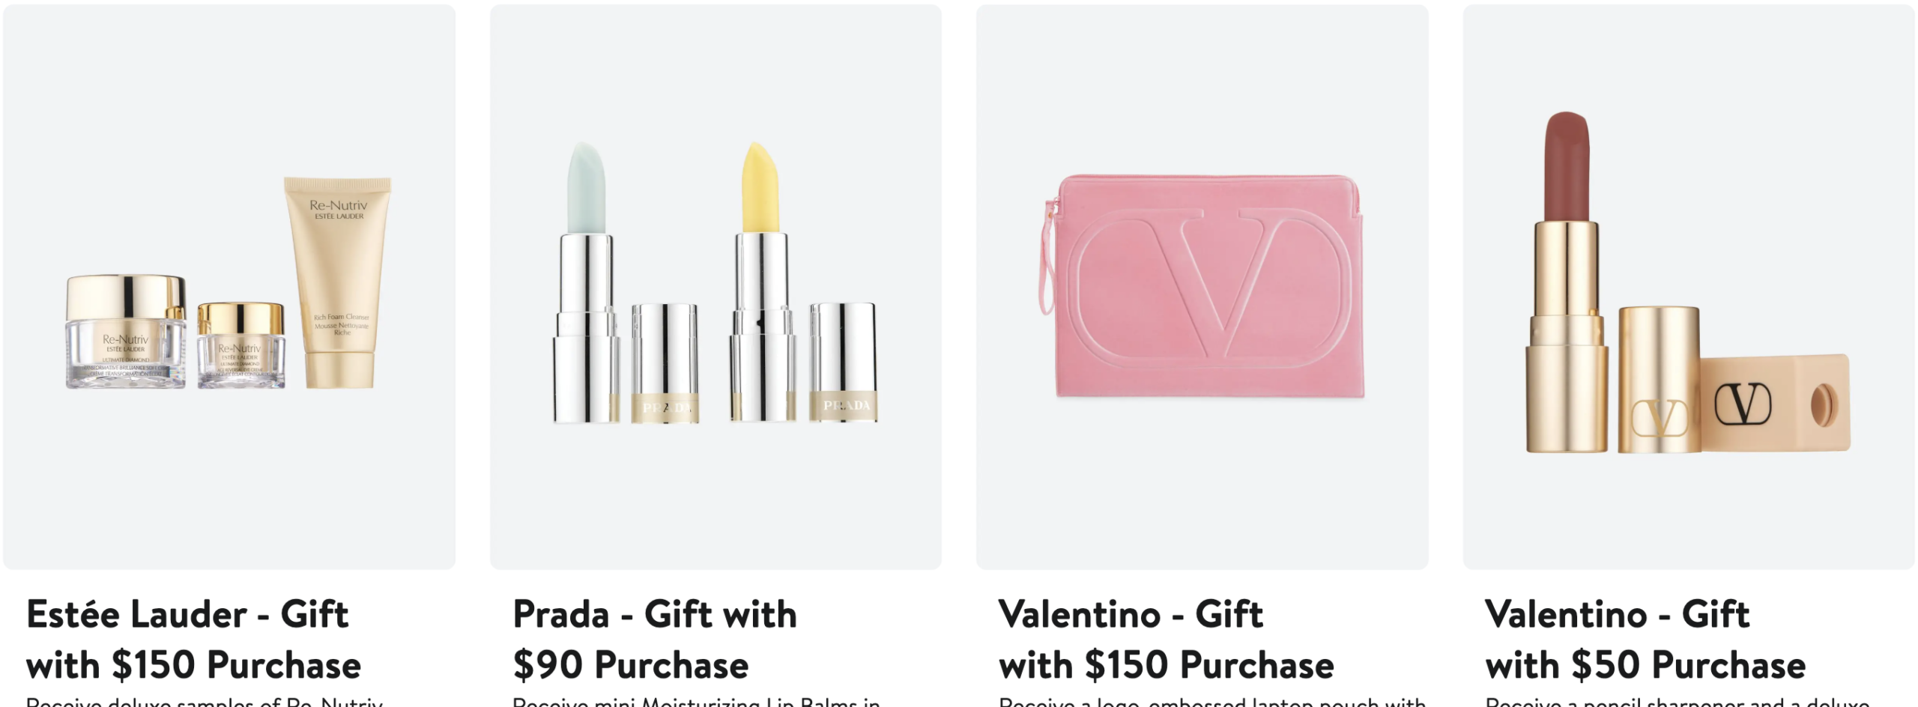Click the small Re-Nutriv eye cream jar
This screenshot has width=1918, height=707.
pyautogui.click(x=241, y=345)
